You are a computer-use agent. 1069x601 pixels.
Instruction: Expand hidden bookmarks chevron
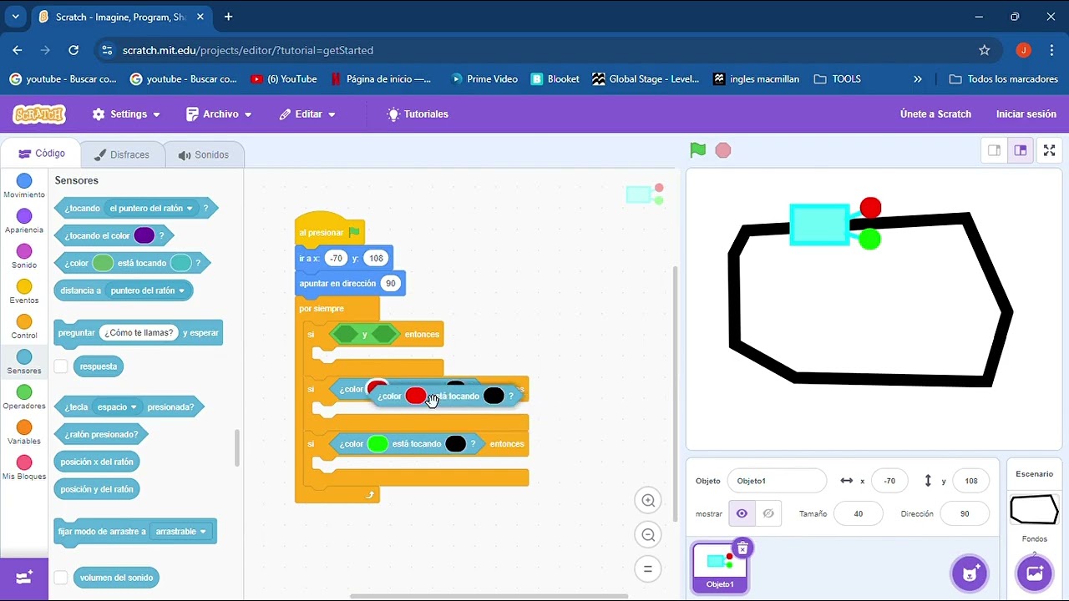pyautogui.click(x=918, y=79)
